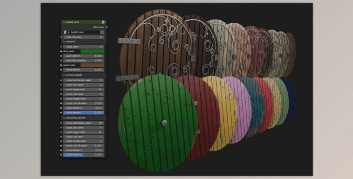Image resolution: width=353 pixels, height=179 pixels.
Task: Click the door paint yellow socket
Action: 61,51
